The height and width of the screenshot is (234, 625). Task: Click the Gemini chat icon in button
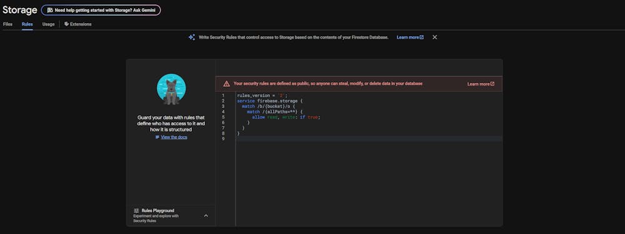coord(50,10)
